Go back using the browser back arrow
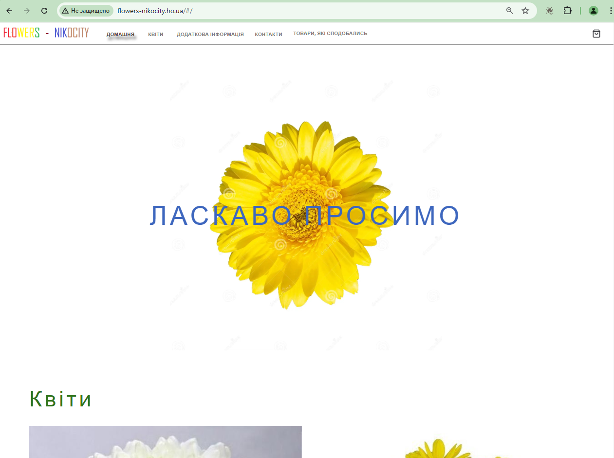The image size is (614, 458). 9,11
